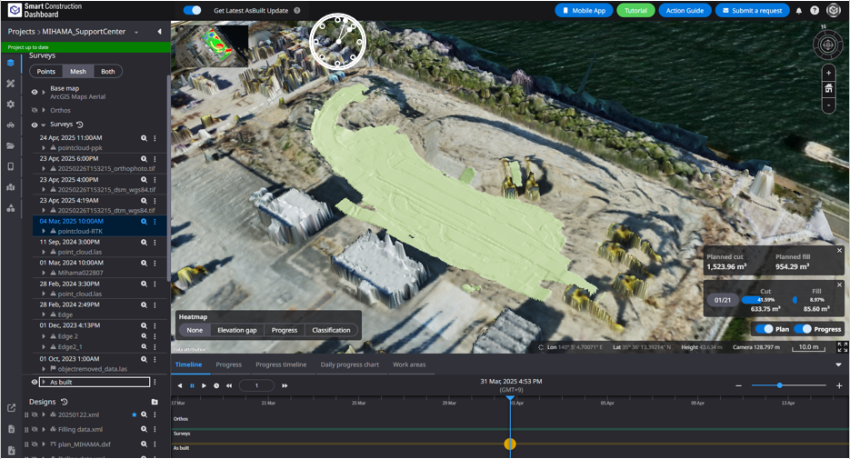Switch to Daily progress chart tab
Viewport: 850px width, 459px height.
tap(349, 364)
